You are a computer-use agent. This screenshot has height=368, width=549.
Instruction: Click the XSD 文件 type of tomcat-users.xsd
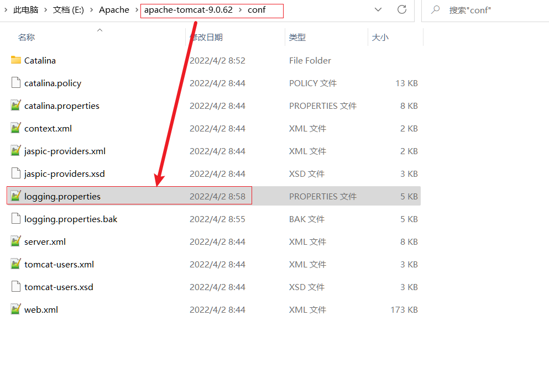coord(307,287)
